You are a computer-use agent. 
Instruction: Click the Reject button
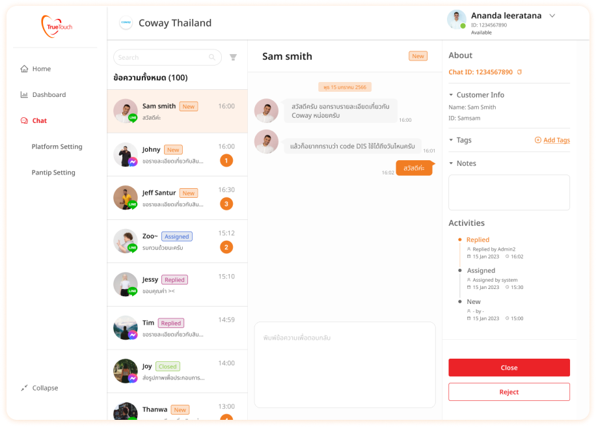tap(509, 392)
